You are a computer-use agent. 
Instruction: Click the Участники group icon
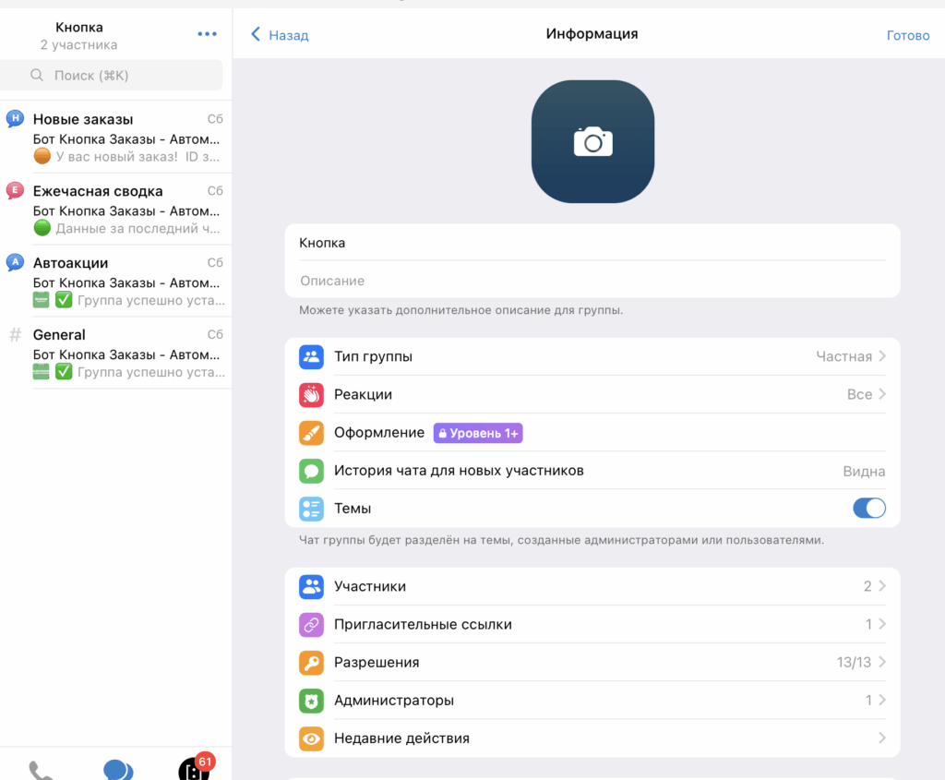[x=311, y=586]
